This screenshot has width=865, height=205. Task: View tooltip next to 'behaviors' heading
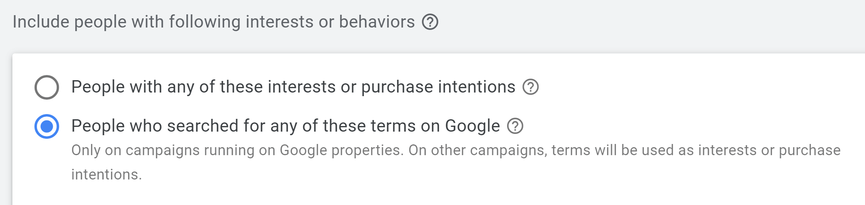(430, 22)
